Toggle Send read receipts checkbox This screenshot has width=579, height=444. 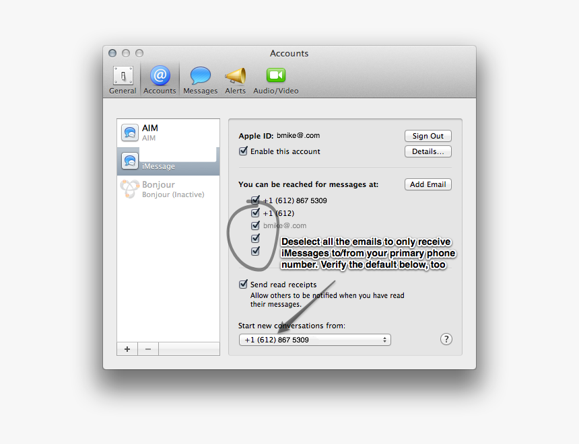[243, 284]
